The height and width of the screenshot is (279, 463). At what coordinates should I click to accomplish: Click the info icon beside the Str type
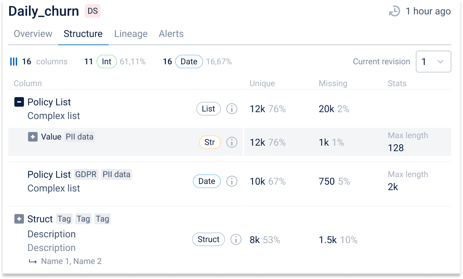(x=232, y=142)
